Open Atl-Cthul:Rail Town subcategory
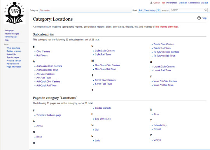Screen dimensions: 210x150 pos(47,85)
